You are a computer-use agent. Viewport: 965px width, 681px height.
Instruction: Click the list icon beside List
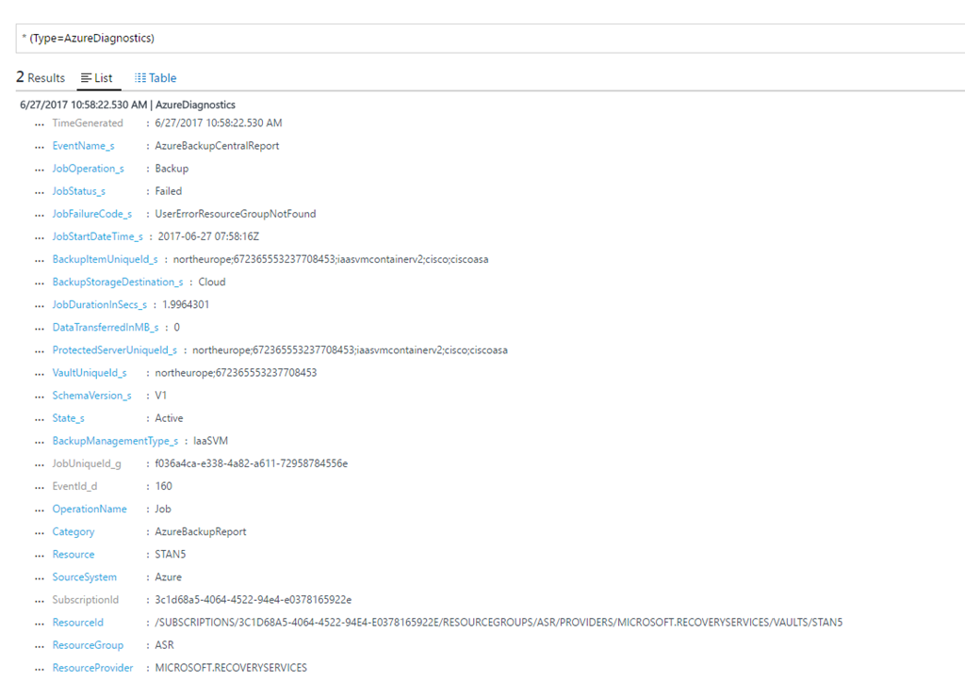pos(87,78)
